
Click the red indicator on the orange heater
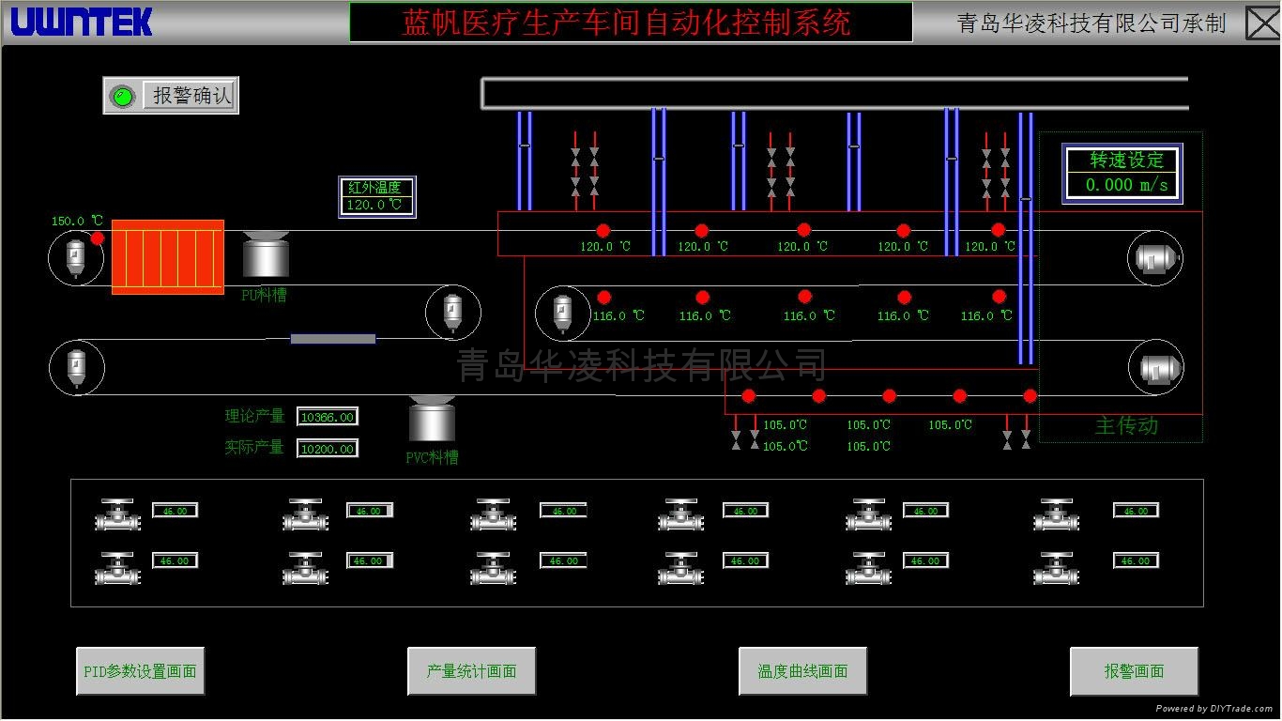98,238
